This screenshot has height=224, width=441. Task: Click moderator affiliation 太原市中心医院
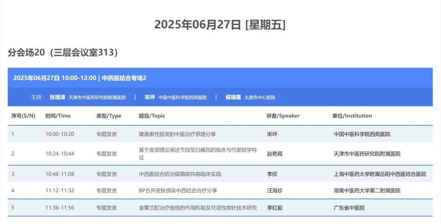click(260, 98)
